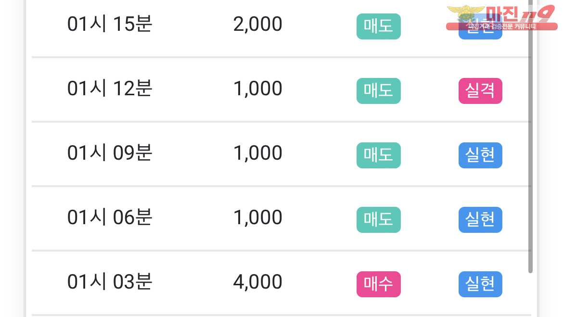
Task: Click the blue 실현 badge at 01시 03분
Action: (x=480, y=284)
